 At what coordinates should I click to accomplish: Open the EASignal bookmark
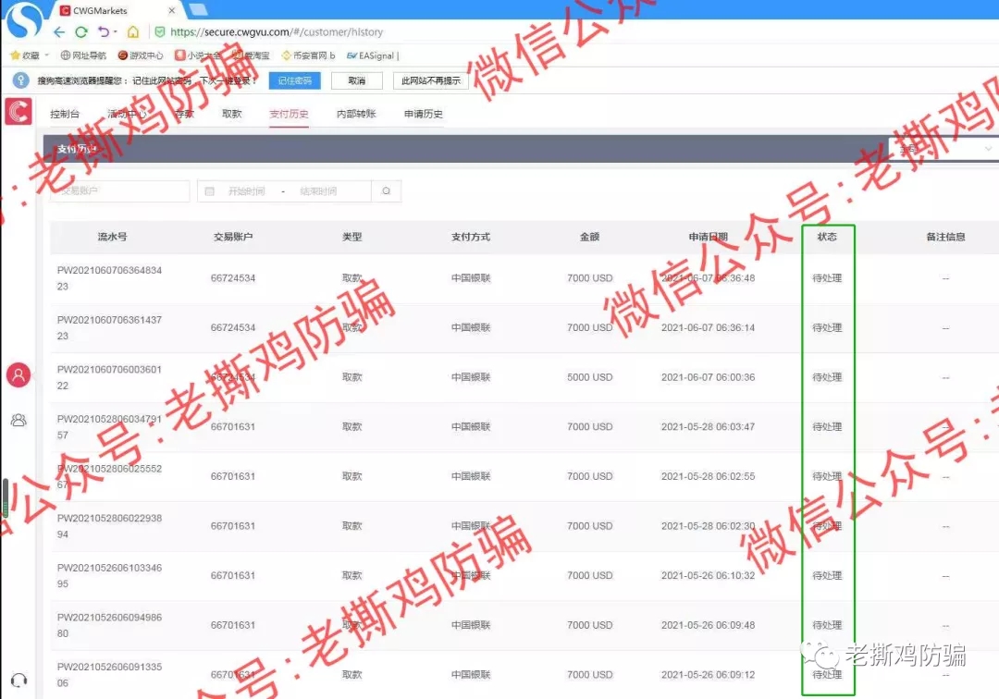click(372, 55)
